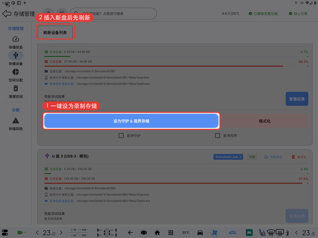Click 设为守护 & 视界存储 button
Image resolution: width=318 pixels, height=238 pixels.
[131, 121]
